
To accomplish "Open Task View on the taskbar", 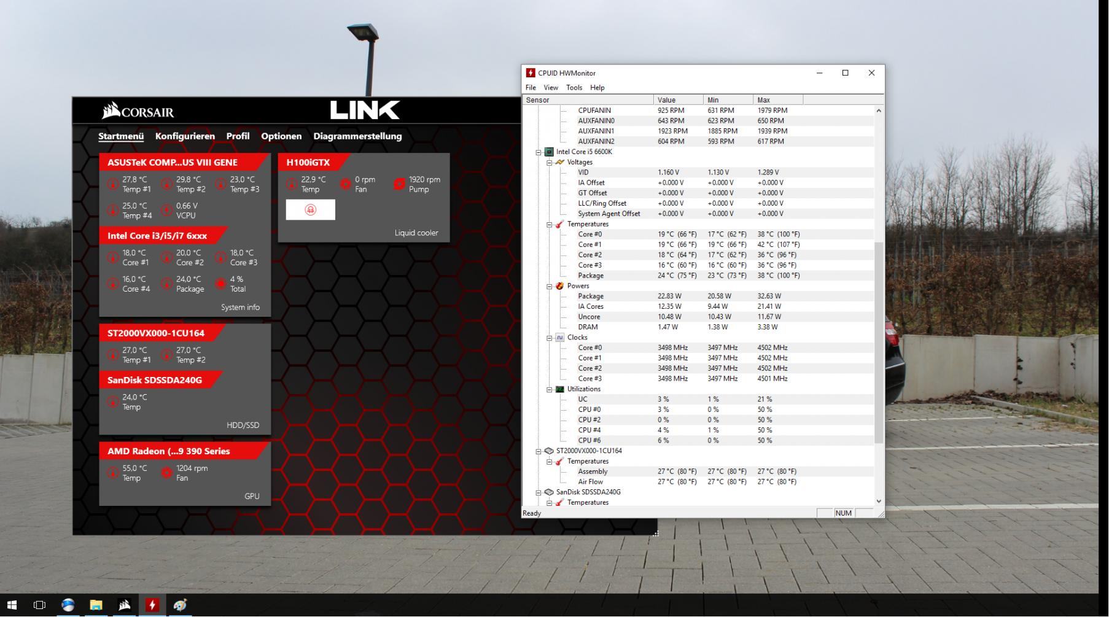I will coord(39,605).
